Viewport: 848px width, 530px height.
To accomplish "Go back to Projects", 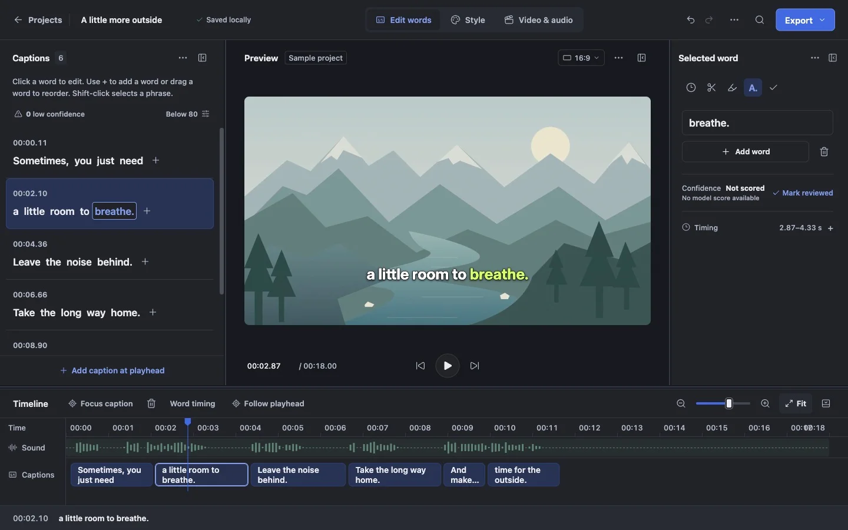I will (38, 20).
